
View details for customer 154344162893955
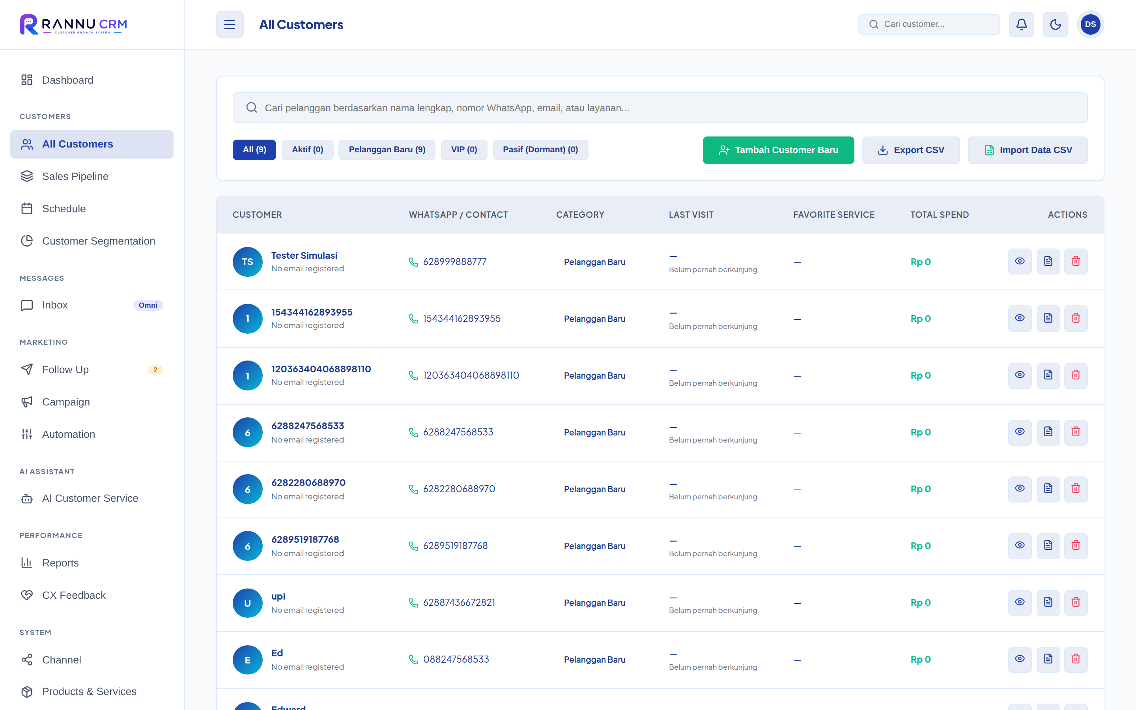tap(1020, 318)
